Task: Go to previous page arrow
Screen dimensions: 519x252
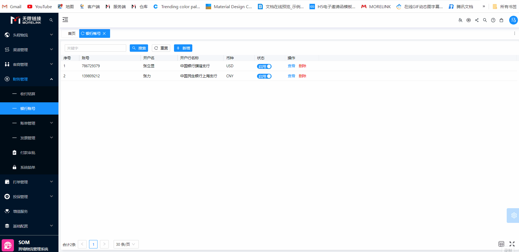Action: coord(82,244)
